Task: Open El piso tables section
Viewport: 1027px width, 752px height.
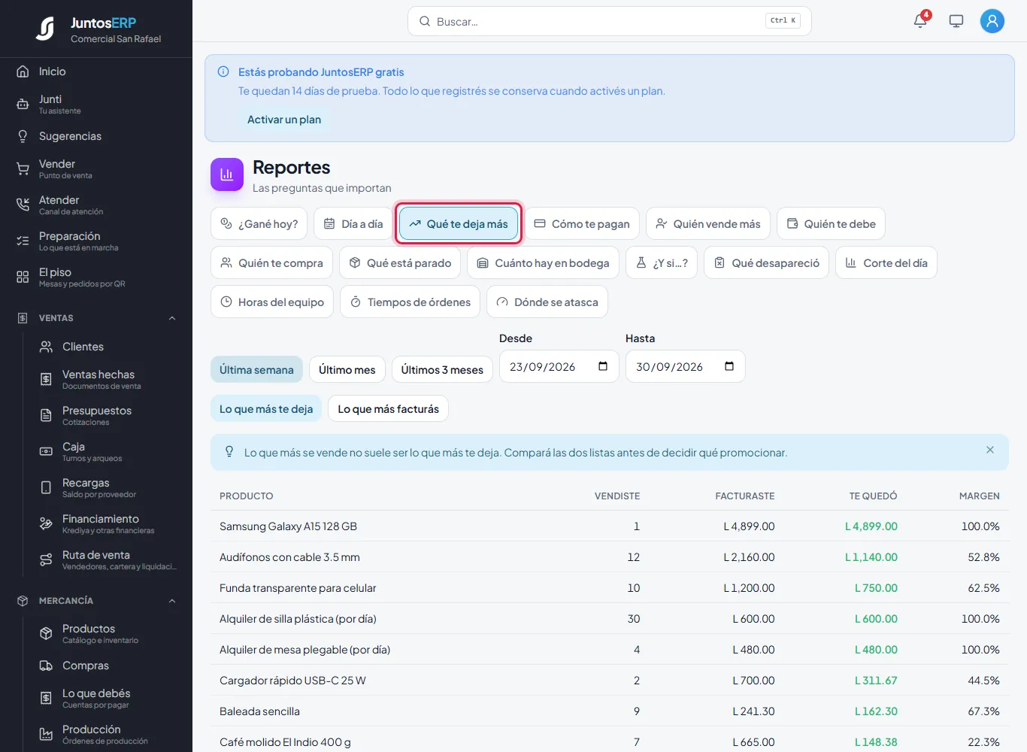Action: pyautogui.click(x=96, y=277)
